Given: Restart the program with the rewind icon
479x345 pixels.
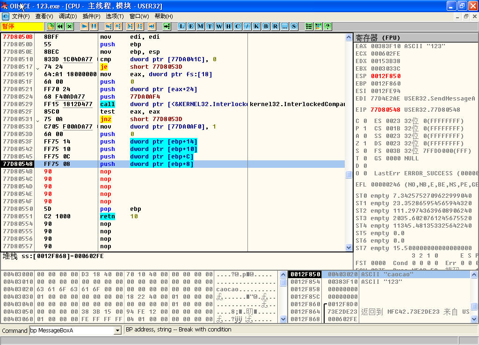Looking at the screenshot, I should tap(60, 26).
